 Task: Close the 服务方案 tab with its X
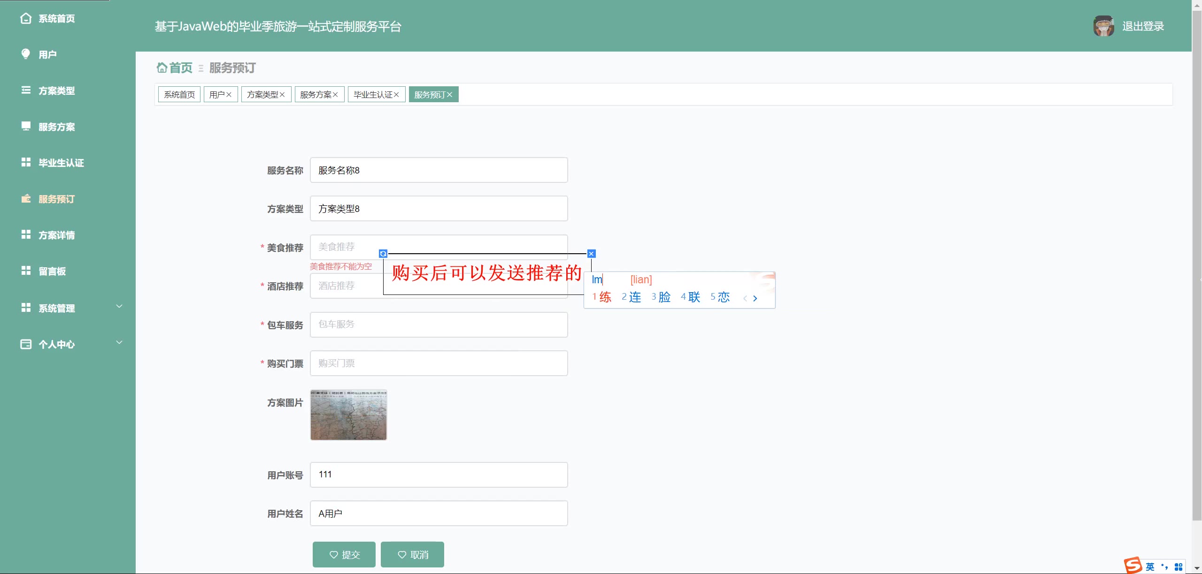[x=335, y=95]
